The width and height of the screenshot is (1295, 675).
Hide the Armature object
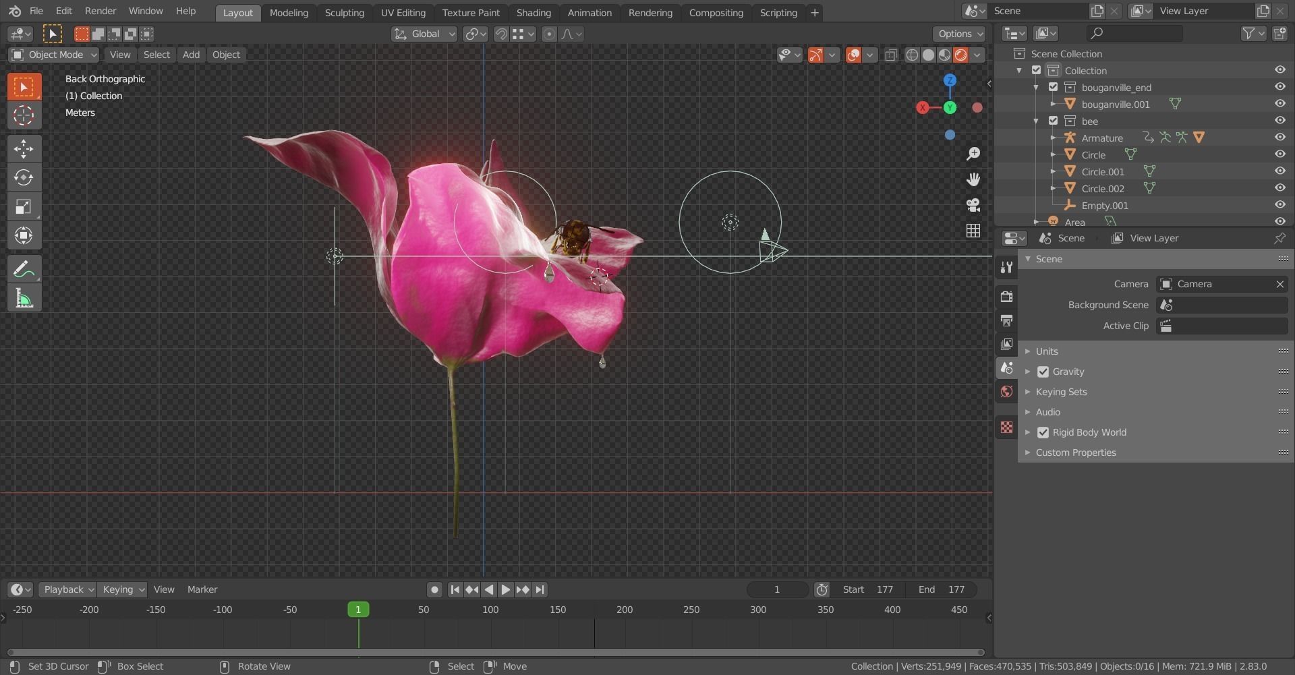[x=1279, y=138]
